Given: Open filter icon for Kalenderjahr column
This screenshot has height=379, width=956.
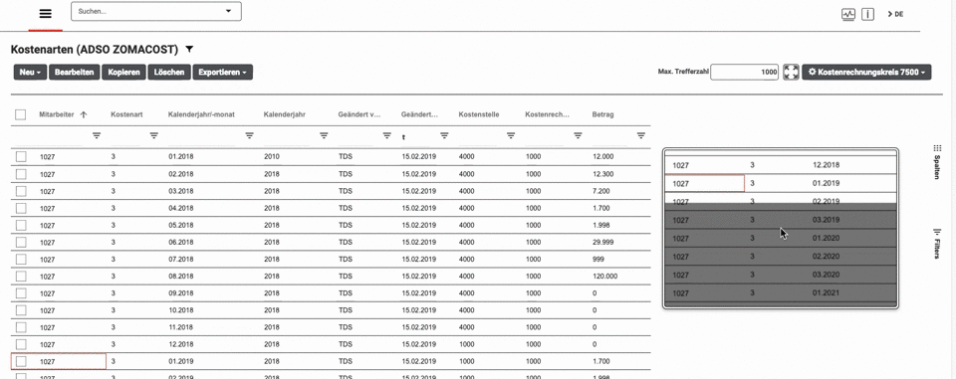Looking at the screenshot, I should point(324,136).
